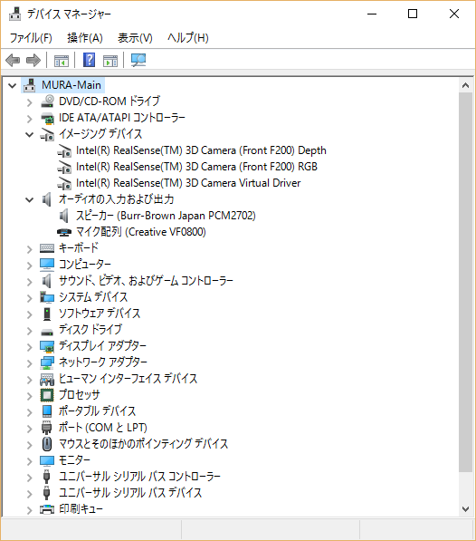
Task: Click the forward arrow toolbar icon
Action: [x=33, y=61]
